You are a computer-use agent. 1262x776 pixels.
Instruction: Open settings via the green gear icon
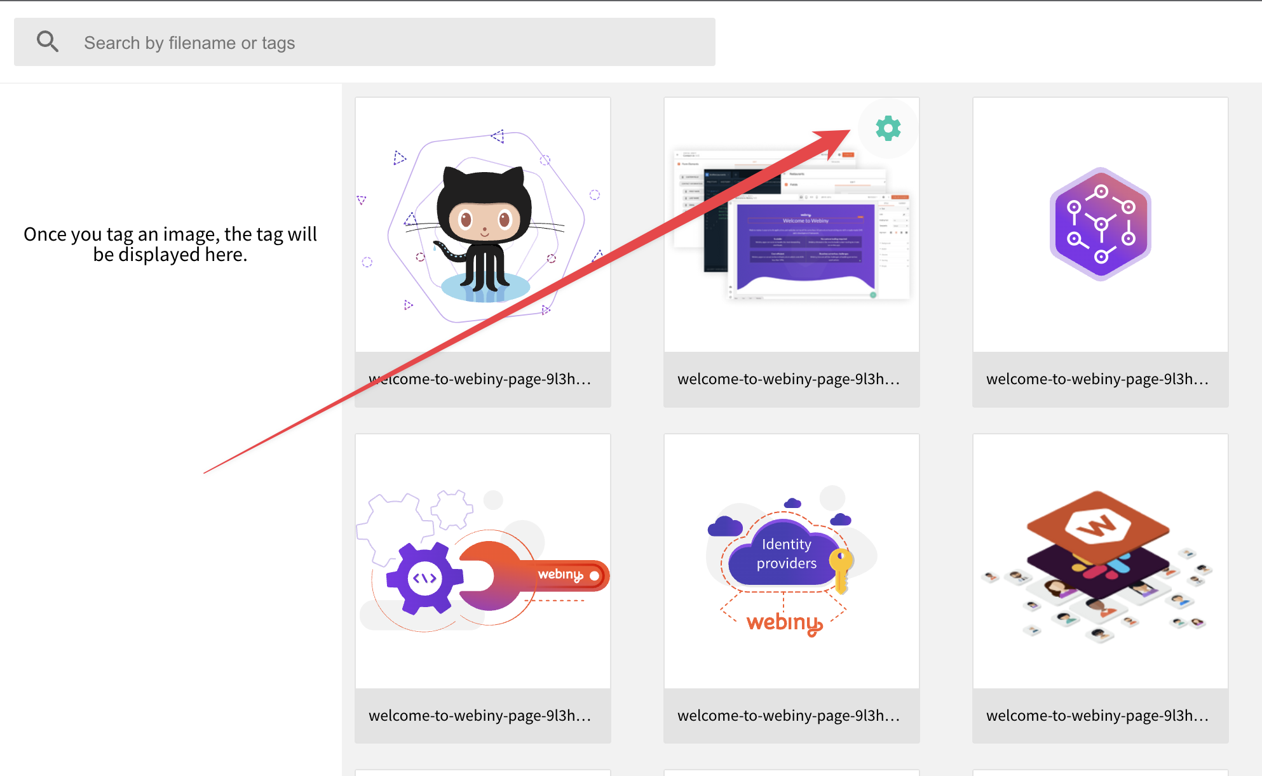pos(888,129)
